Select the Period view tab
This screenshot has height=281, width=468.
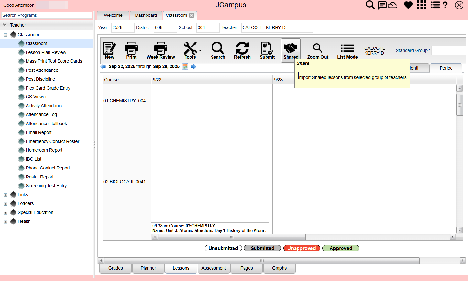pyautogui.click(x=446, y=68)
